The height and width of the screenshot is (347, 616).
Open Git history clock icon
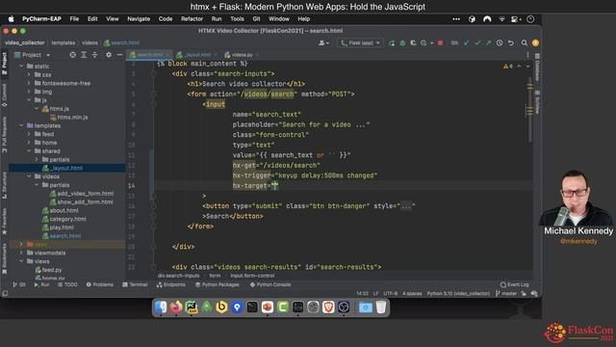point(500,42)
